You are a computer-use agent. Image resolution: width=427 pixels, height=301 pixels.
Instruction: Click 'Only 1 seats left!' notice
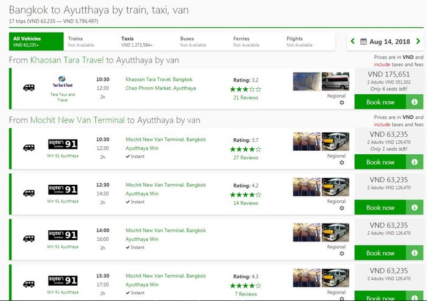[x=388, y=149]
